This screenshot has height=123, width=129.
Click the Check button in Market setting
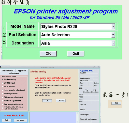tap(61, 101)
